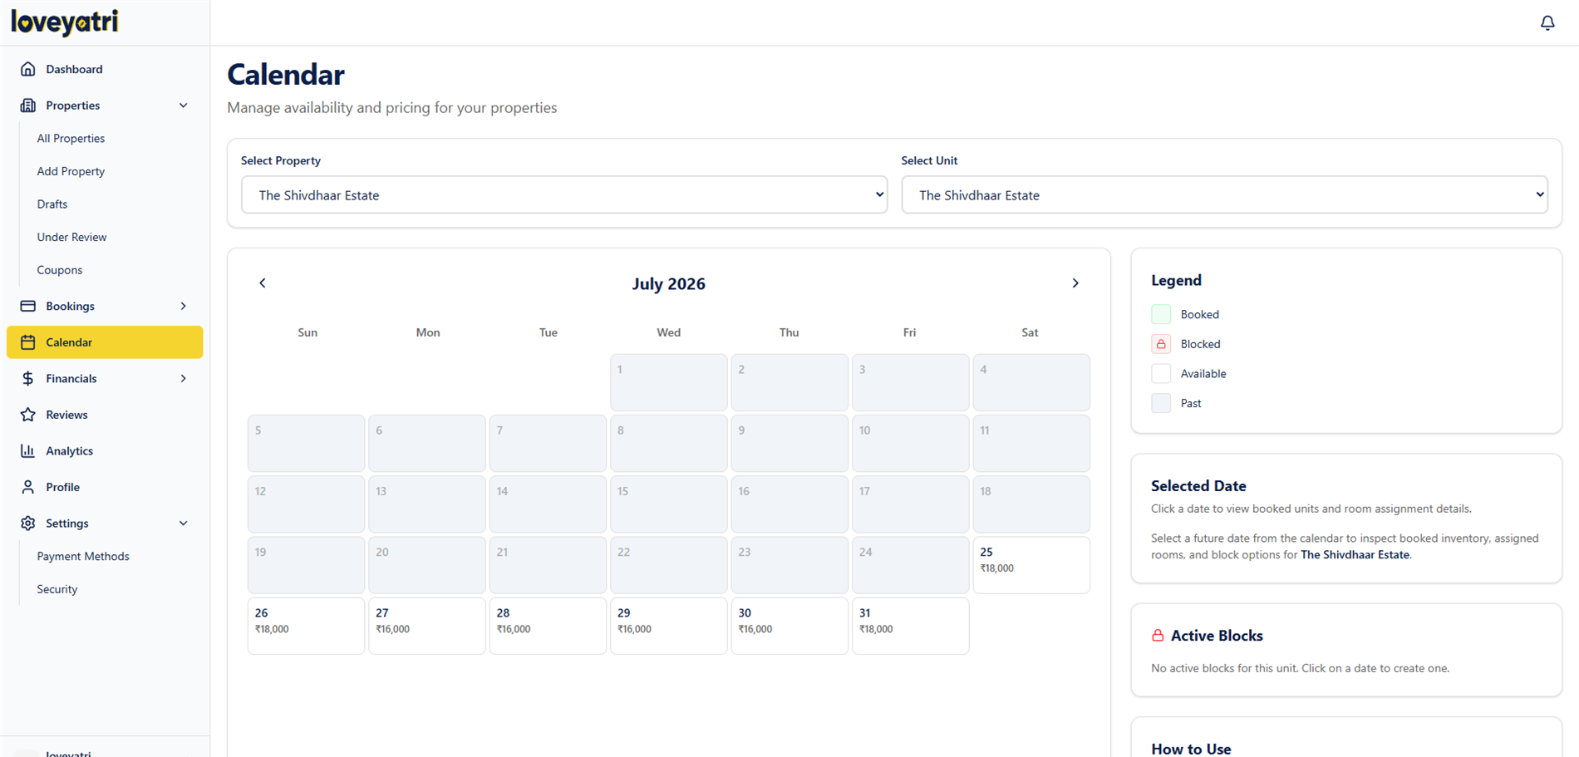Click the Properties building icon
1579x757 pixels.
point(28,106)
